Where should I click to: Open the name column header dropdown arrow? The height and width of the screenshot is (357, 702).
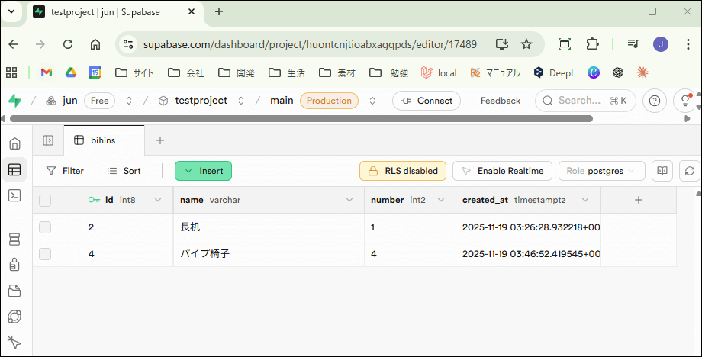pyautogui.click(x=349, y=200)
